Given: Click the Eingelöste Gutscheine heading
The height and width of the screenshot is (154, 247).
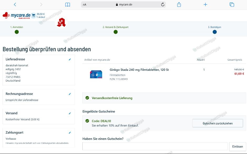Looking at the screenshot, I should click(99, 111).
